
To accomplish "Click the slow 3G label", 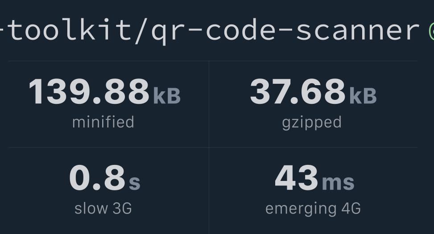I will 103,208.
